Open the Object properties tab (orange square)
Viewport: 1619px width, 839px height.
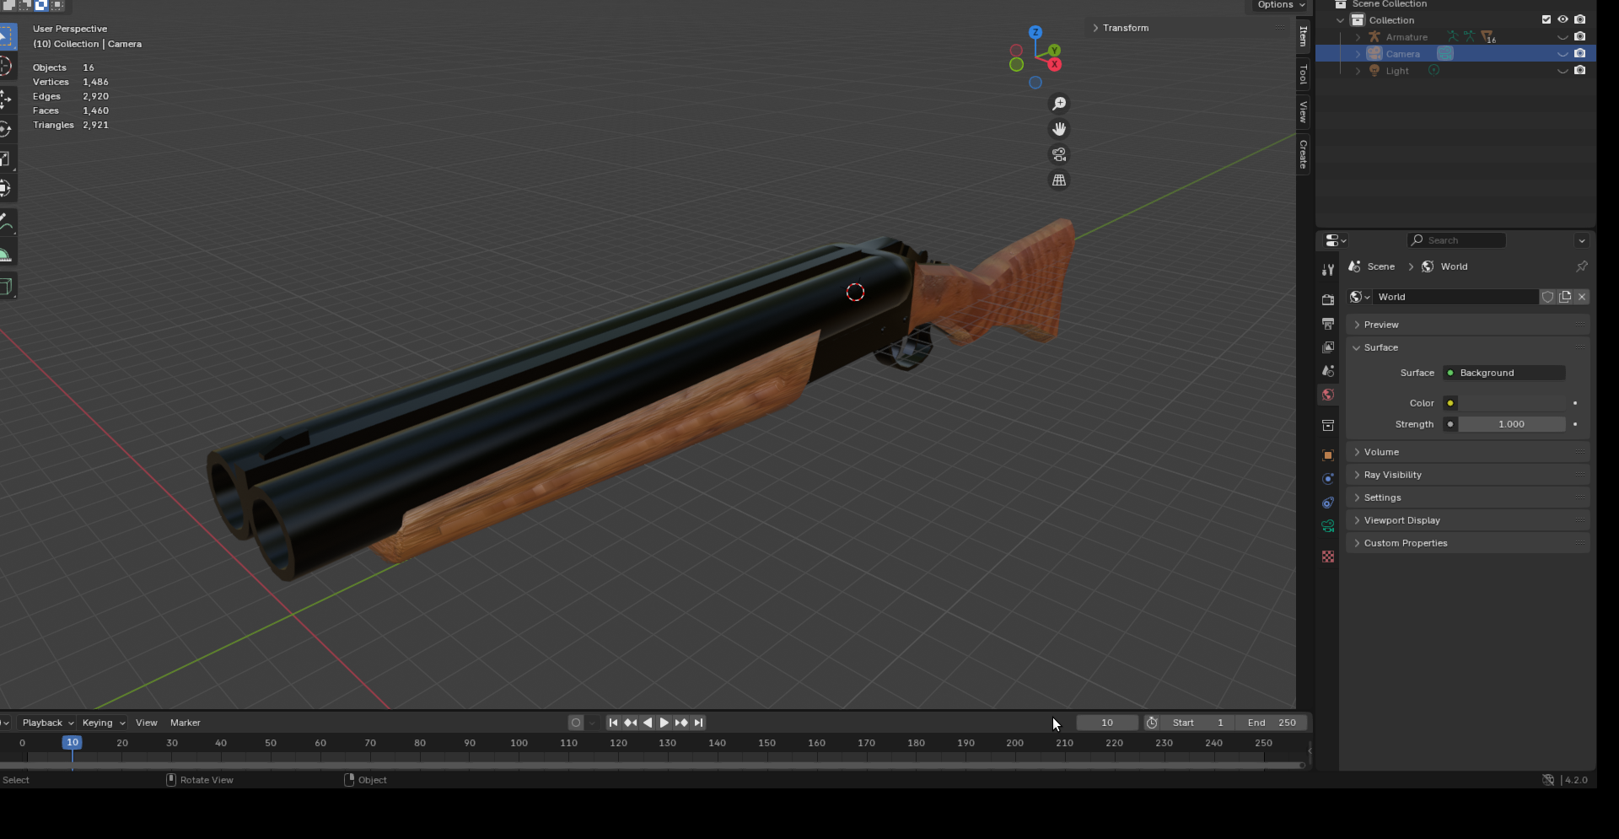[x=1328, y=455]
